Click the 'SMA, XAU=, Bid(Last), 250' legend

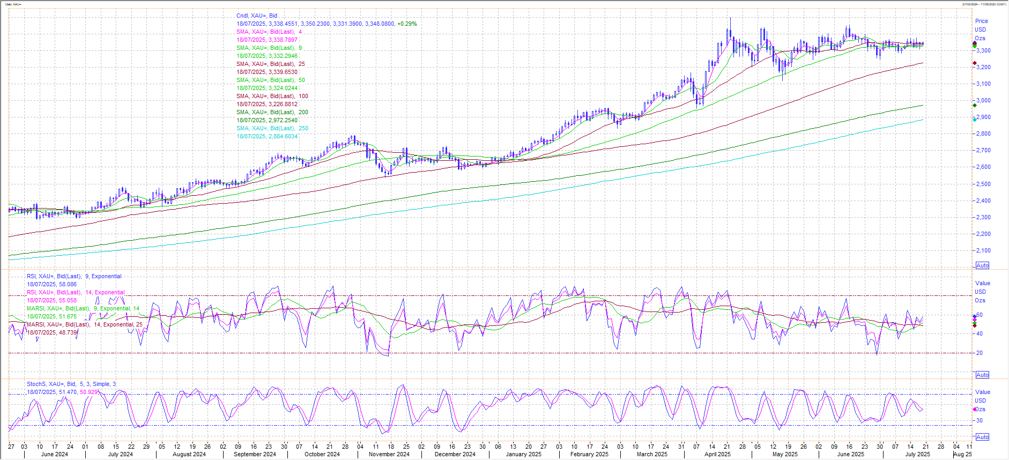[x=272, y=128]
